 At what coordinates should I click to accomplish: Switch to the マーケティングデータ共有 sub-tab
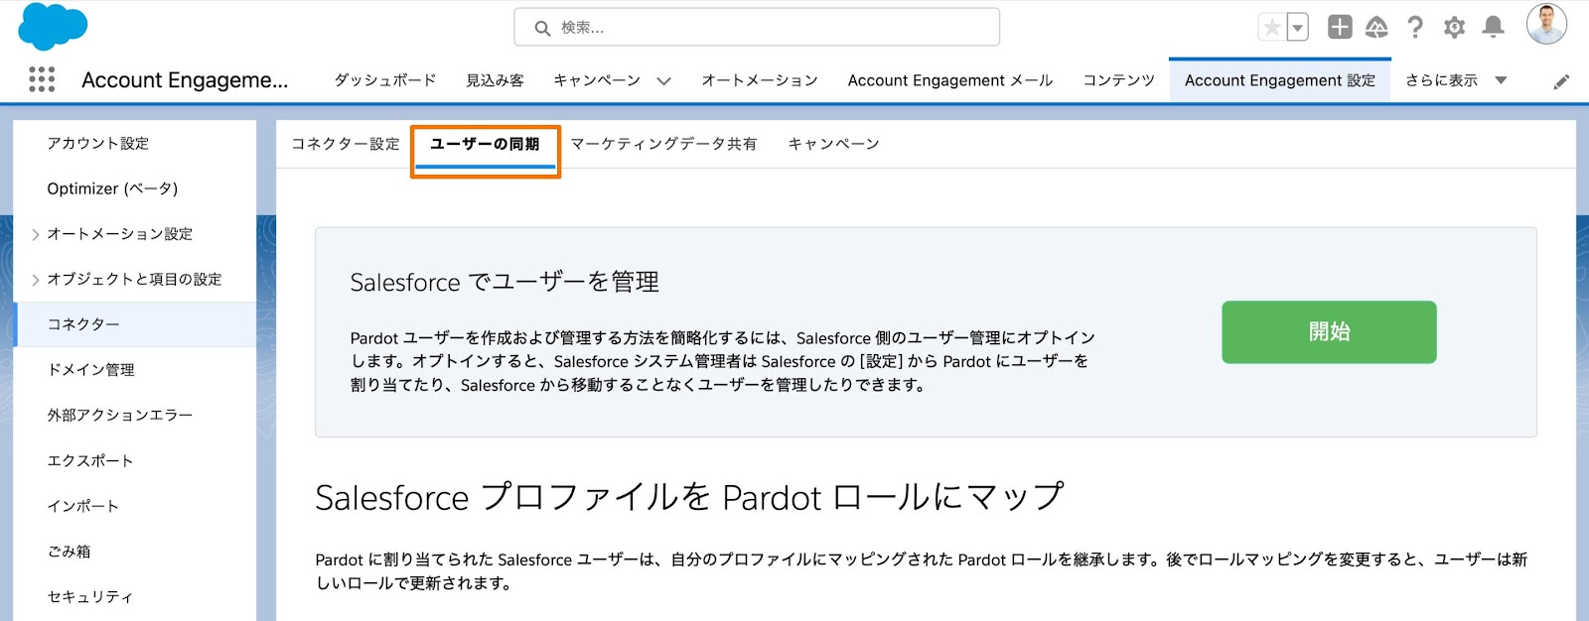663,144
